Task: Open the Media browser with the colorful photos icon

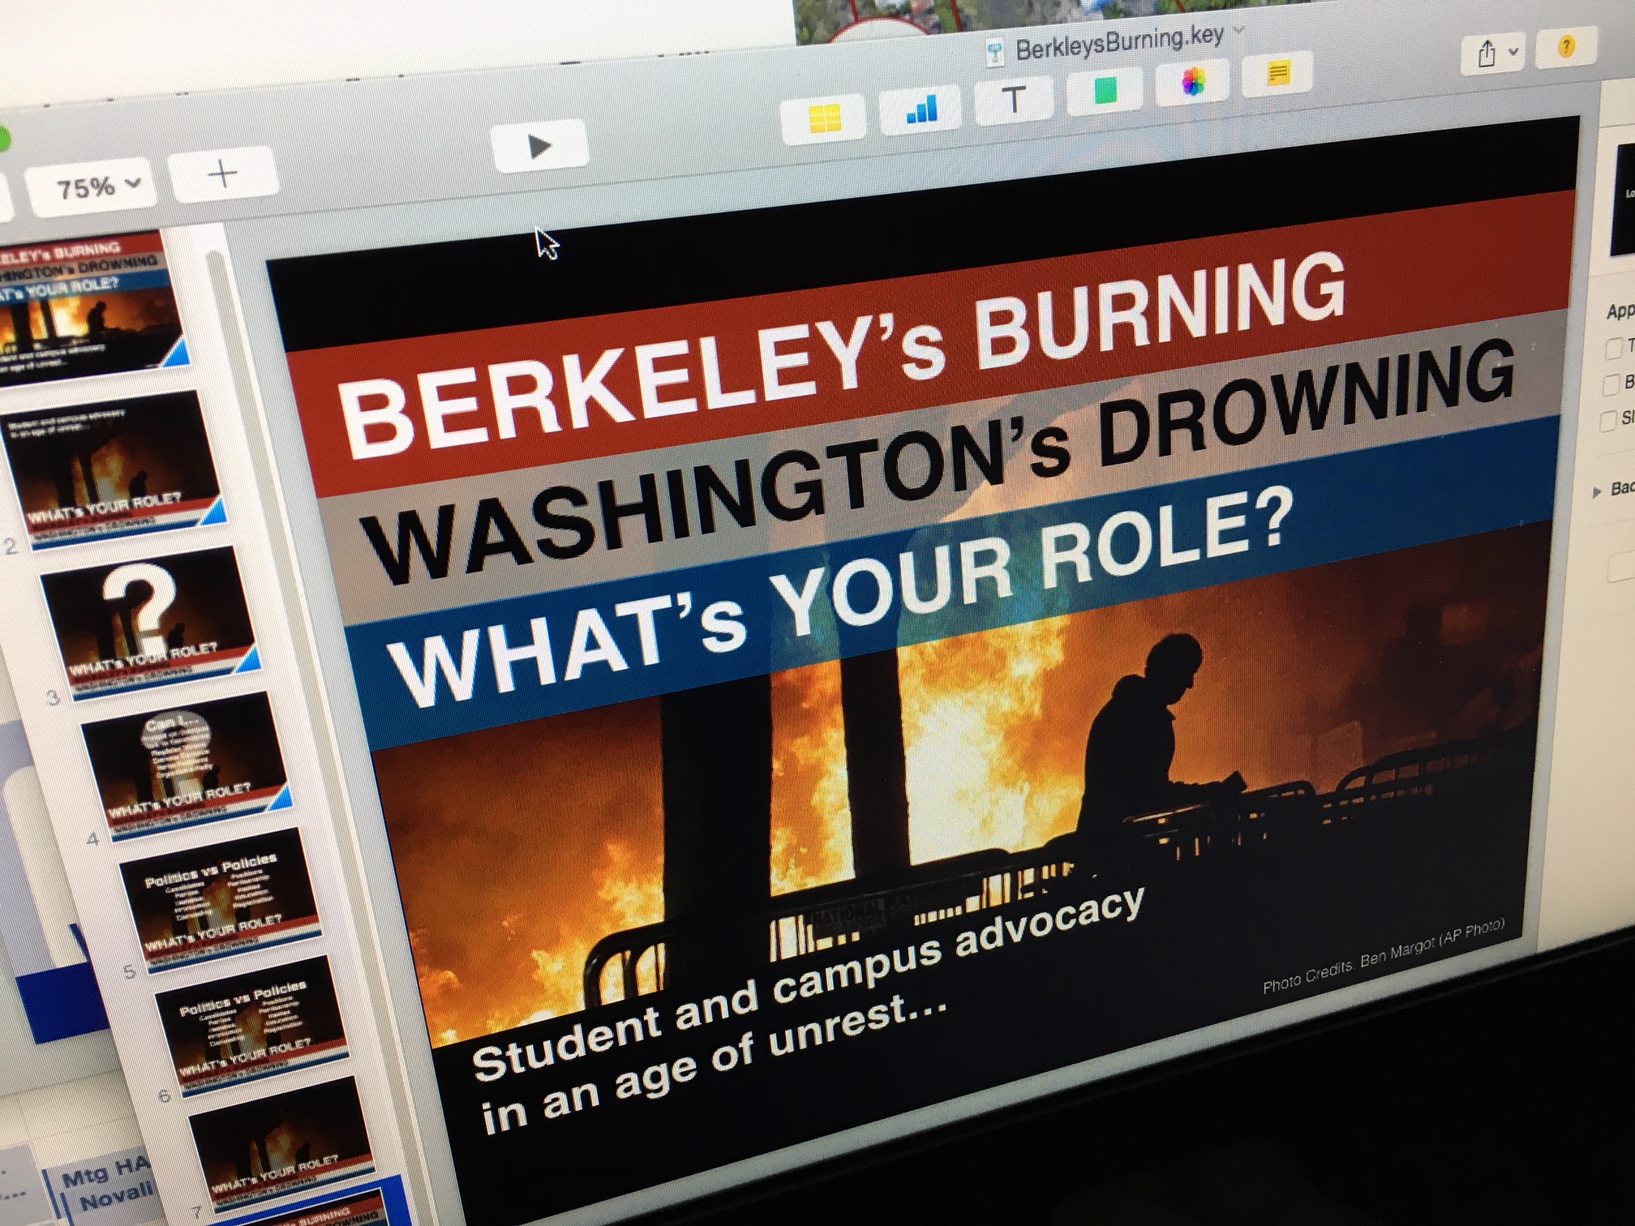Action: (1192, 81)
